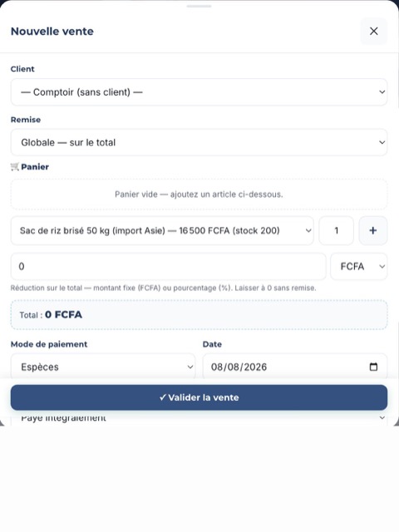Viewport: 399px width, 532px height.
Task: Tap the drag handle at top of sheet
Action: 199,6
